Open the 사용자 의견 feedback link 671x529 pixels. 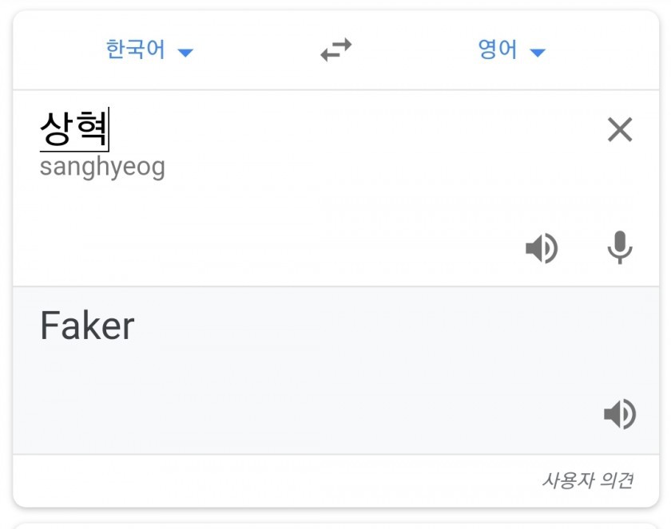pos(587,480)
